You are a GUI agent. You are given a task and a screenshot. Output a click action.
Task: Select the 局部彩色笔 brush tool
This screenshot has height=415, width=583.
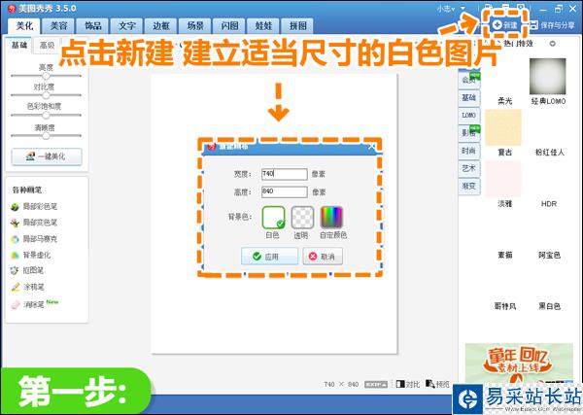click(34, 206)
